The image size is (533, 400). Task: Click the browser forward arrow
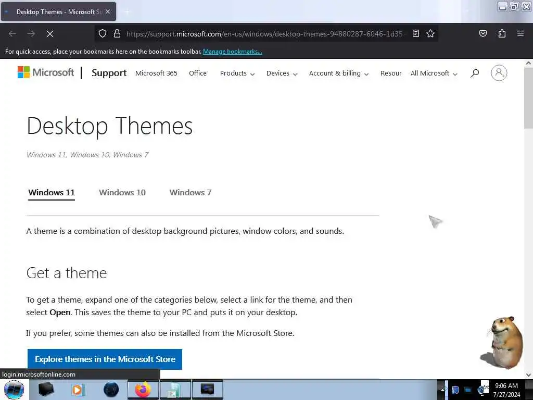point(31,34)
